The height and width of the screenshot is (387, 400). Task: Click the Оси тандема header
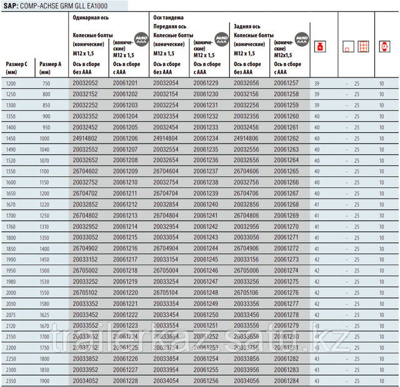coord(168,17)
